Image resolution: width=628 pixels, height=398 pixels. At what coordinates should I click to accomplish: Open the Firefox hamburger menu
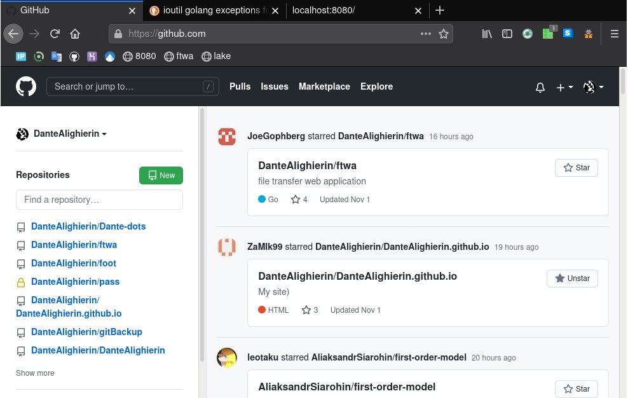click(x=615, y=34)
